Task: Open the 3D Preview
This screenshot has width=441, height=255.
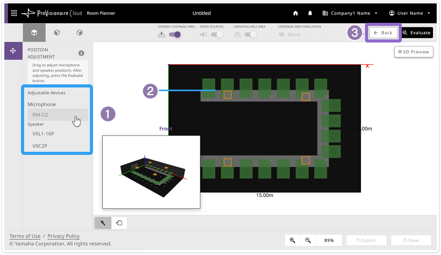Action: click(414, 52)
